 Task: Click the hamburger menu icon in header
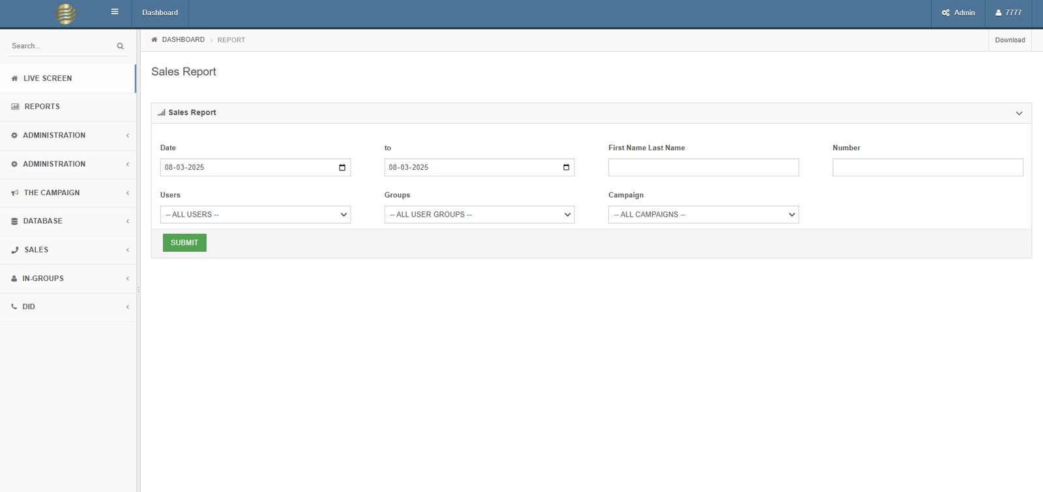coord(115,12)
